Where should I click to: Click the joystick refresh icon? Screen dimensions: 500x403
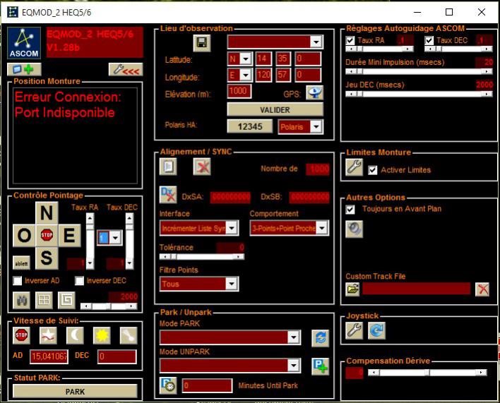[376, 330]
